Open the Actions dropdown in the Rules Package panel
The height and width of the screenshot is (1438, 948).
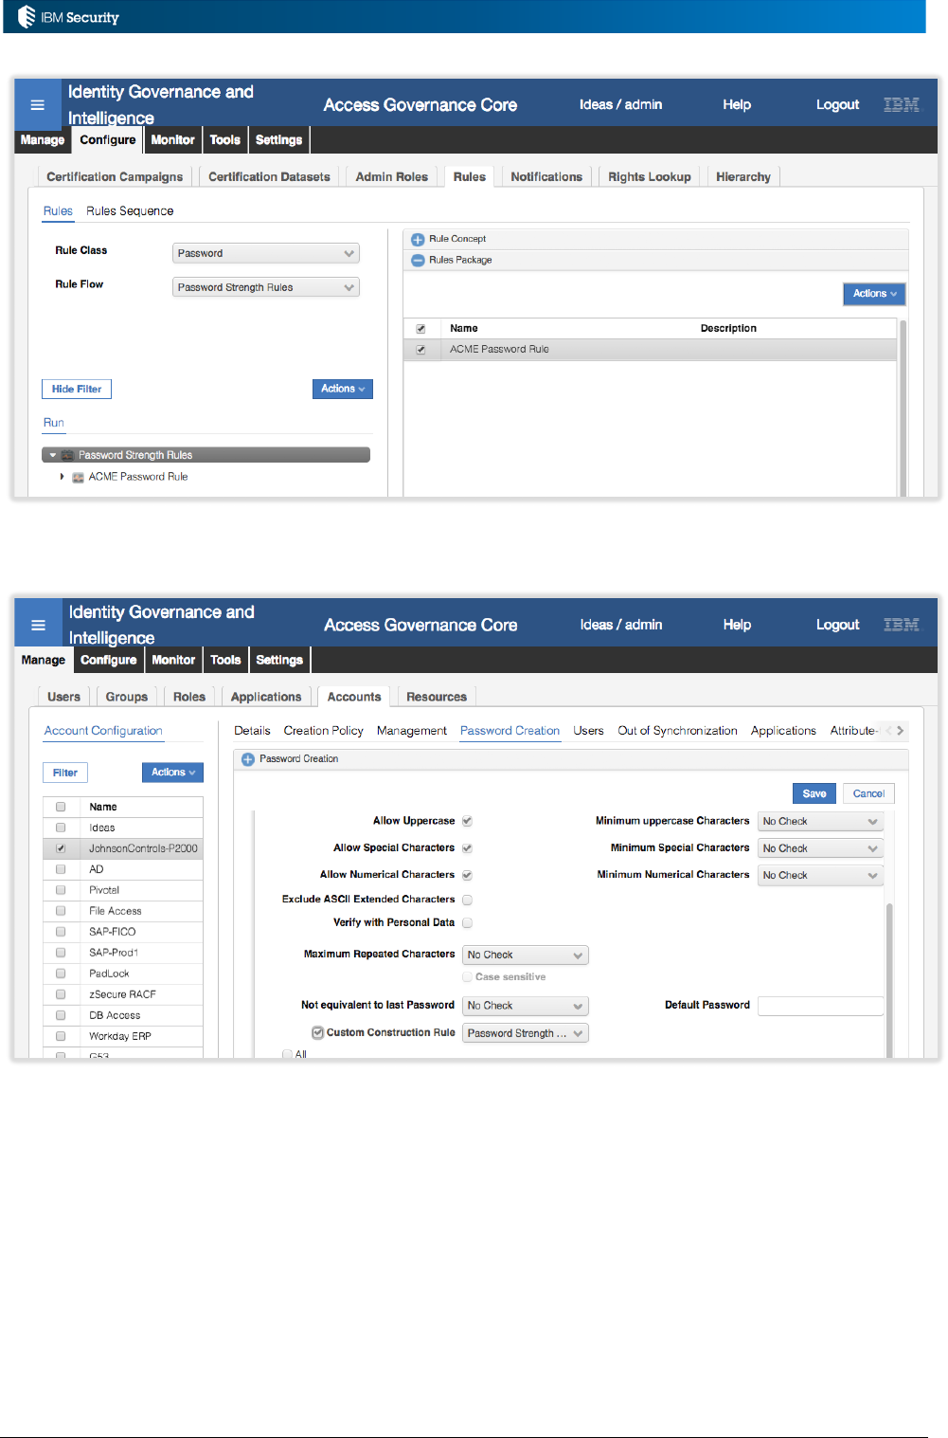click(874, 294)
